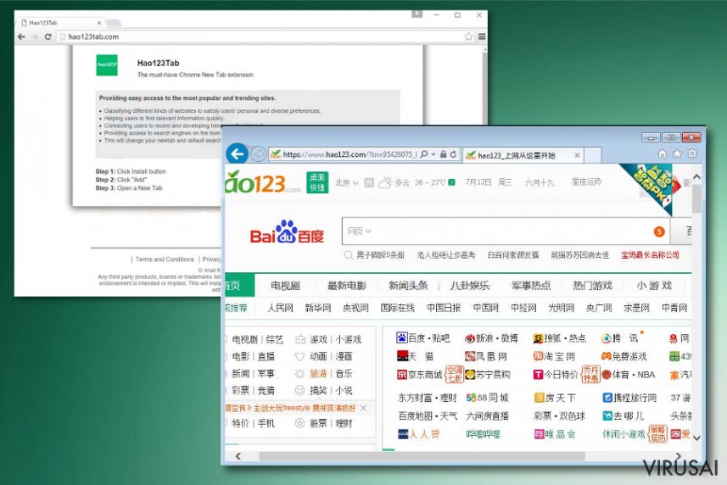Viewport: 727px width, 485px height.
Task: Click the Chrome user profile icon
Action: (x=417, y=14)
